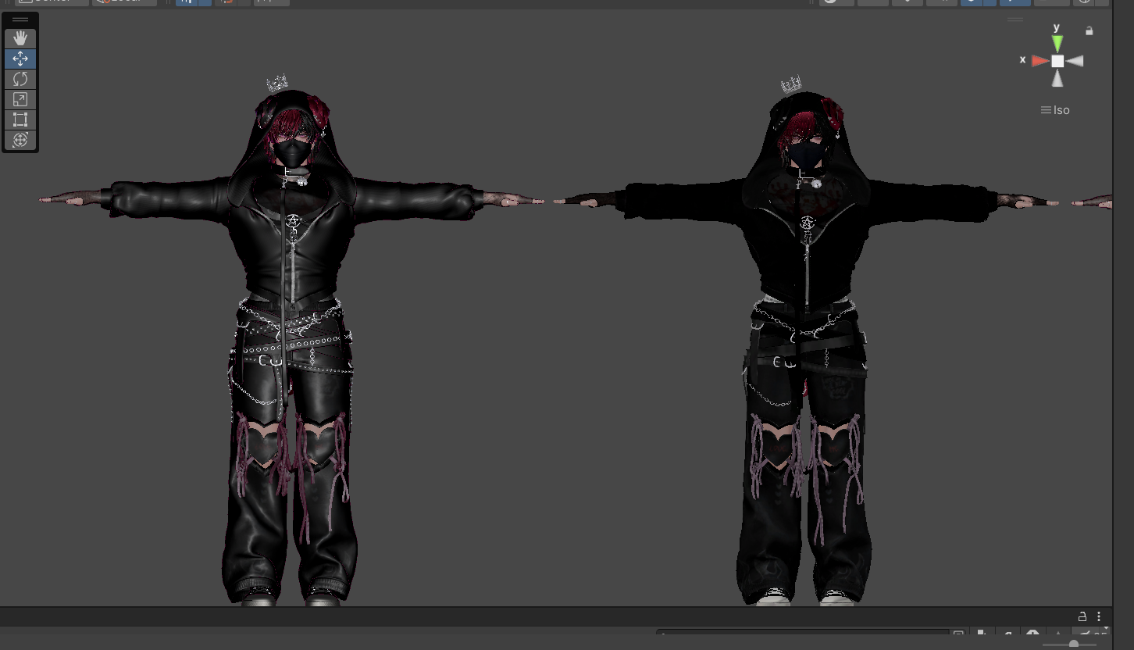The height and width of the screenshot is (650, 1134).
Task: Select the Rect transform tool
Action: [x=20, y=120]
